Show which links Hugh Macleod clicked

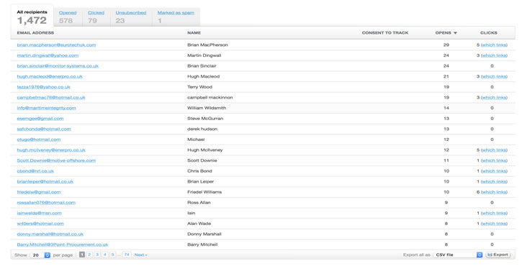[x=494, y=76]
